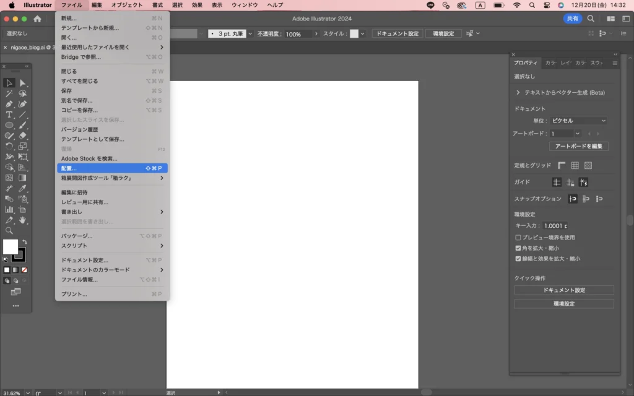Select the Type tool in toolbar
The image size is (634, 396).
[9, 114]
